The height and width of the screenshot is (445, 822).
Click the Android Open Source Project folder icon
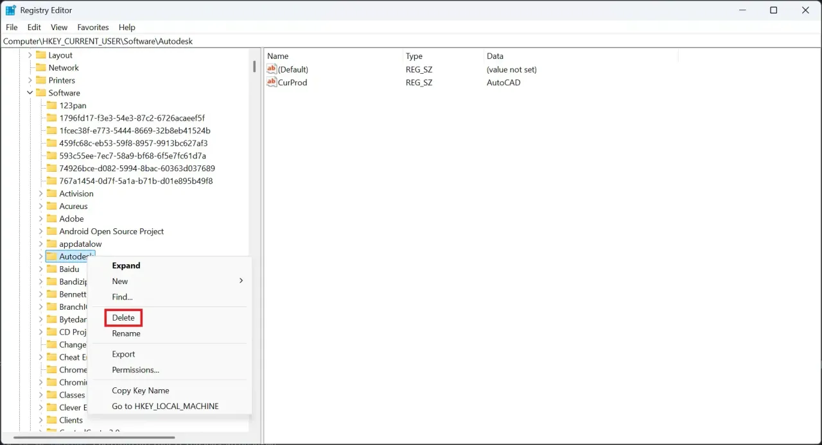click(52, 231)
